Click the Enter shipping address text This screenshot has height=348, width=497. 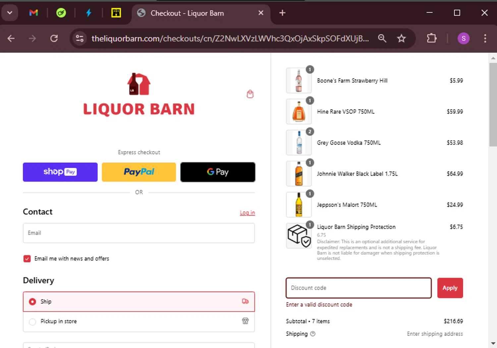pyautogui.click(x=435, y=334)
